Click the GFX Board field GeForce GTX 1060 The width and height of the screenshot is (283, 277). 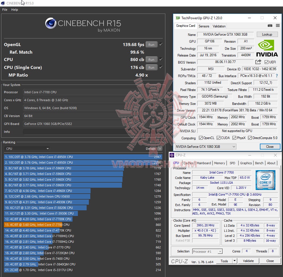coord(93,124)
